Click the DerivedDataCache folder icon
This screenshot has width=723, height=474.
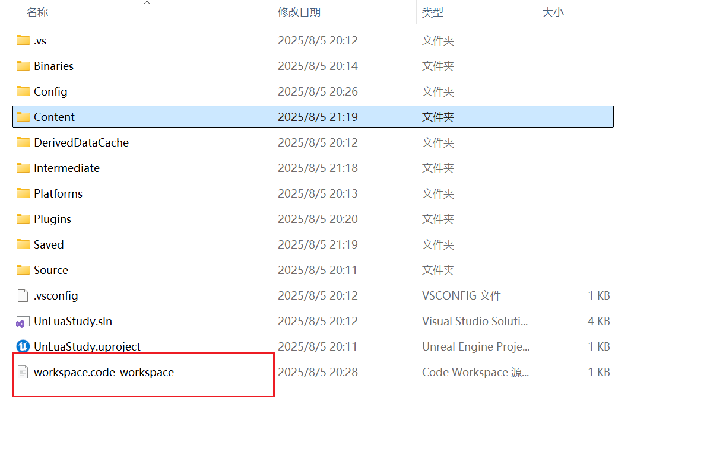tap(22, 142)
